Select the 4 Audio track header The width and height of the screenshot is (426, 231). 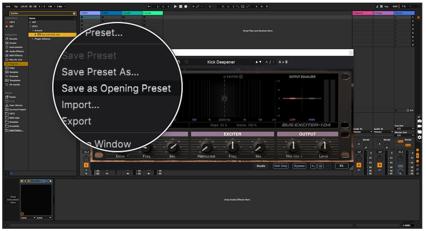point(153,13)
